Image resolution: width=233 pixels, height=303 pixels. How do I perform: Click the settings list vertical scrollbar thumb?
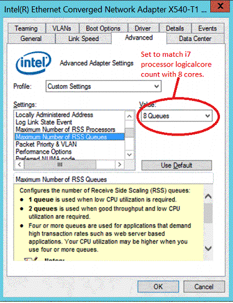click(129, 133)
